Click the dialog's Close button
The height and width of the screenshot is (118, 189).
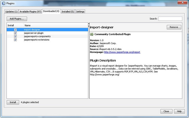coord(166,111)
